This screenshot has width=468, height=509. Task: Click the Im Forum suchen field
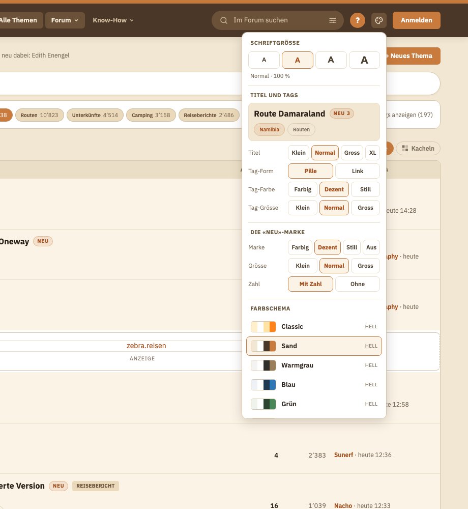[277, 20]
